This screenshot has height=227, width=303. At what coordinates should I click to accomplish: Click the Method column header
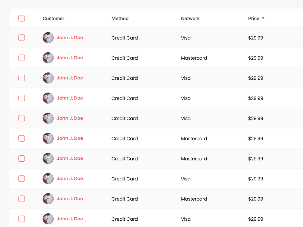(120, 18)
